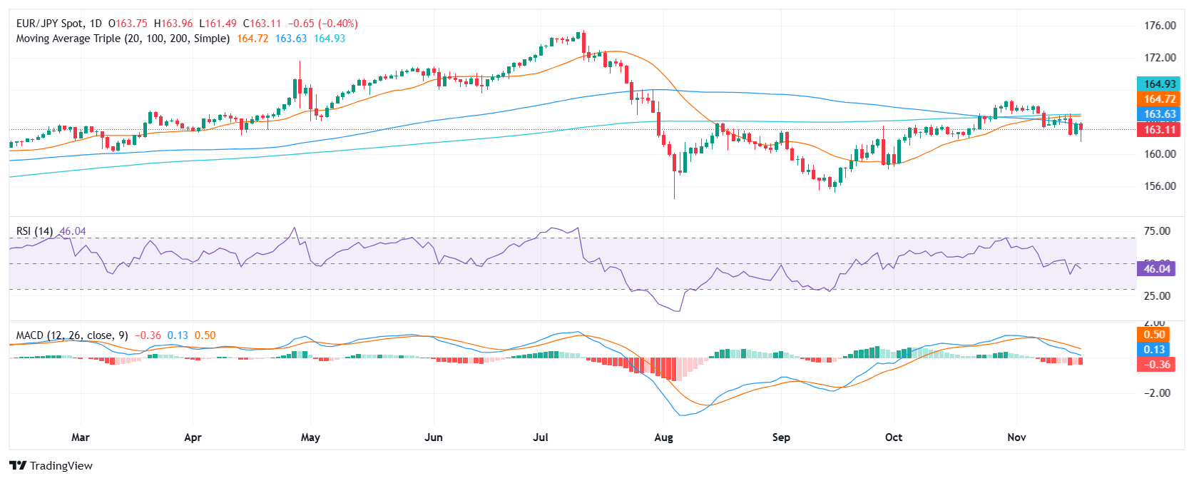This screenshot has width=1194, height=481.
Task: Click the Mar label on time axis
Action: [x=81, y=437]
